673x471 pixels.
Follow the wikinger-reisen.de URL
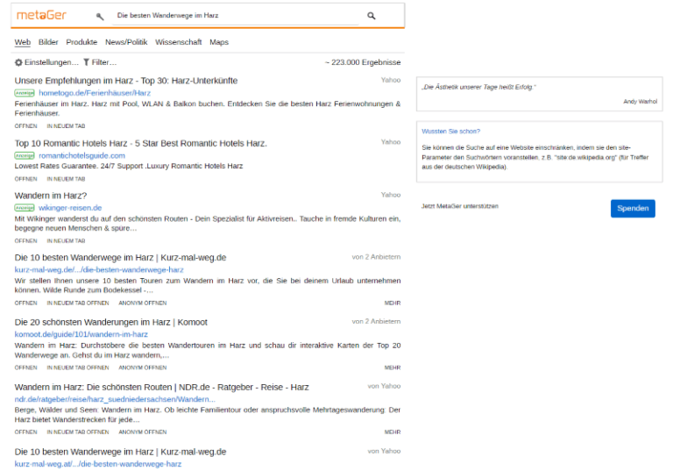coord(70,208)
